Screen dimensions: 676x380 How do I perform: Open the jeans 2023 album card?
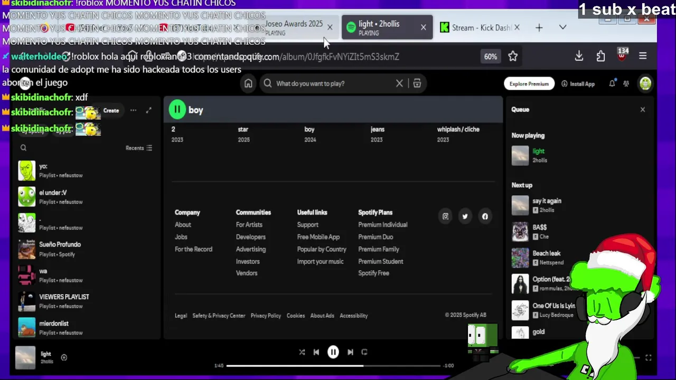tap(377, 134)
